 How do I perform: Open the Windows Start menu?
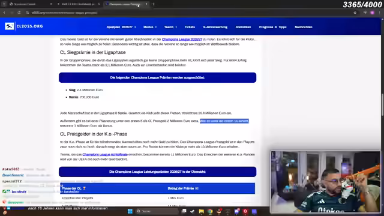tap(130, 211)
